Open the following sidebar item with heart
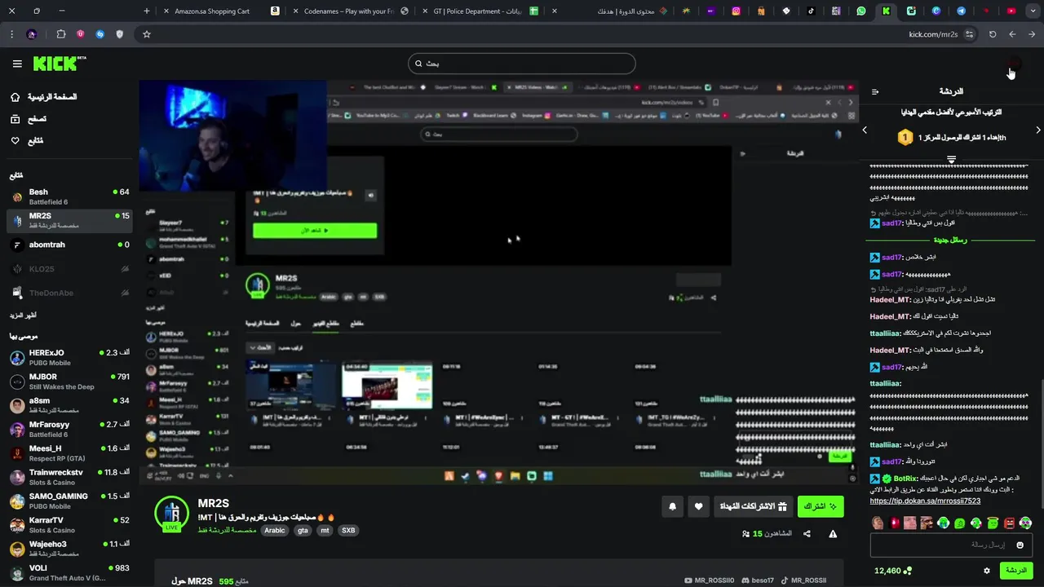Viewport: 1044px width, 587px height. point(27,141)
